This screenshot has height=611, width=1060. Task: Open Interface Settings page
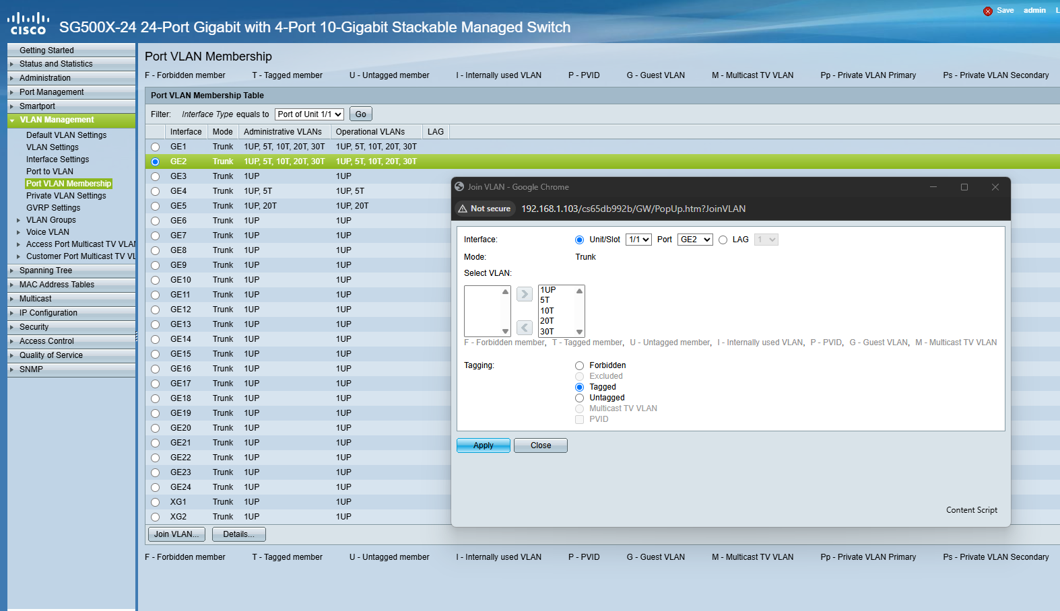[57, 159]
